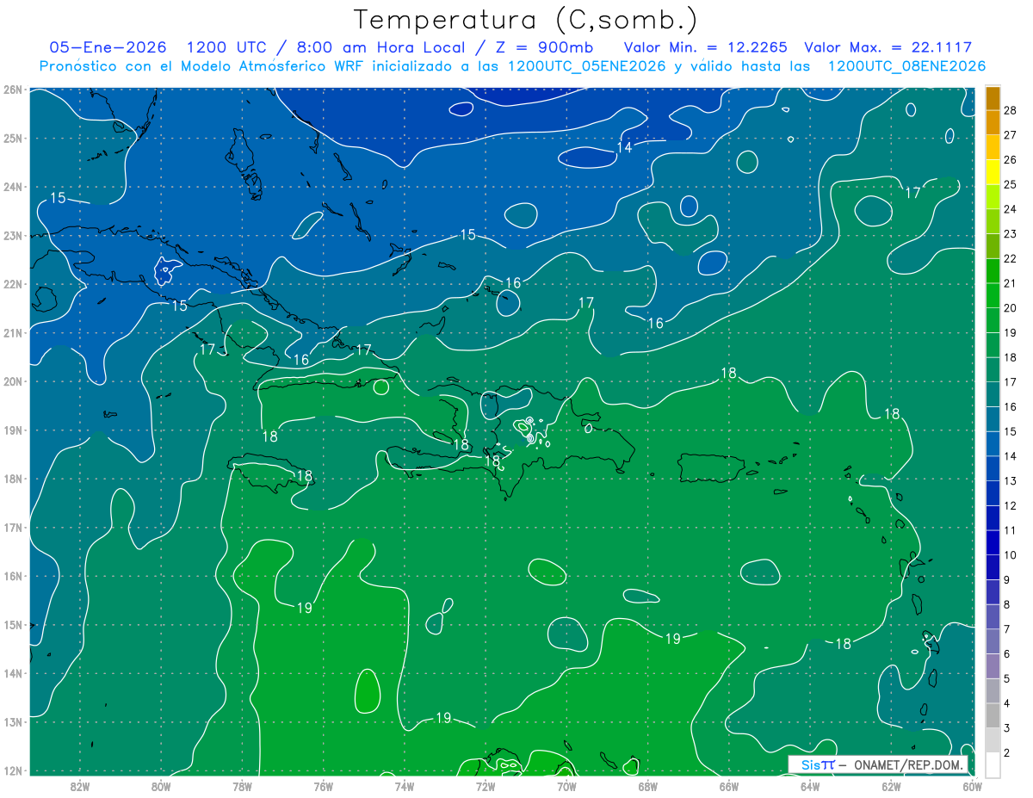Click the 70W longitude axis label
Screen dimensions: 1033x798
coord(566,786)
